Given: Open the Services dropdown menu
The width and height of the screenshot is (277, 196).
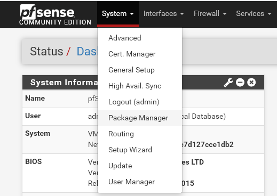Looking at the screenshot, I should pyautogui.click(x=254, y=14).
